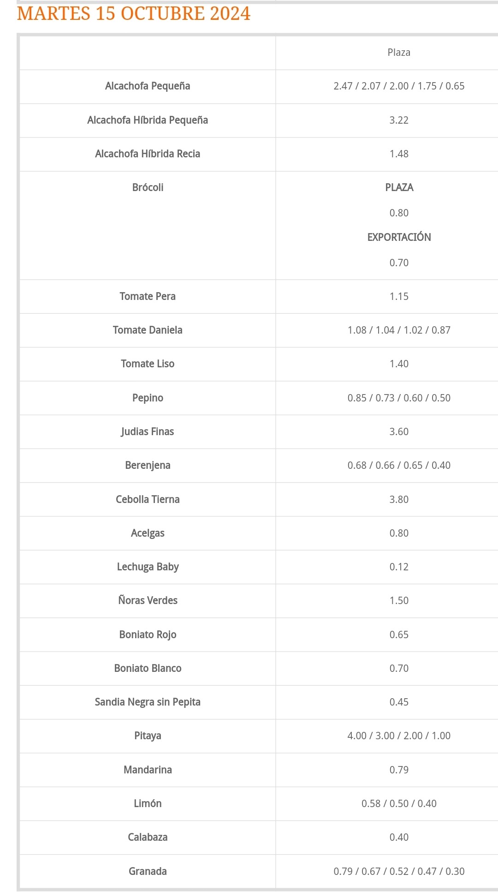Click the Brócoli product name
Screen dimensions: 498x892
click(x=148, y=188)
